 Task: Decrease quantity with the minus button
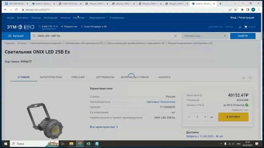point(189,117)
